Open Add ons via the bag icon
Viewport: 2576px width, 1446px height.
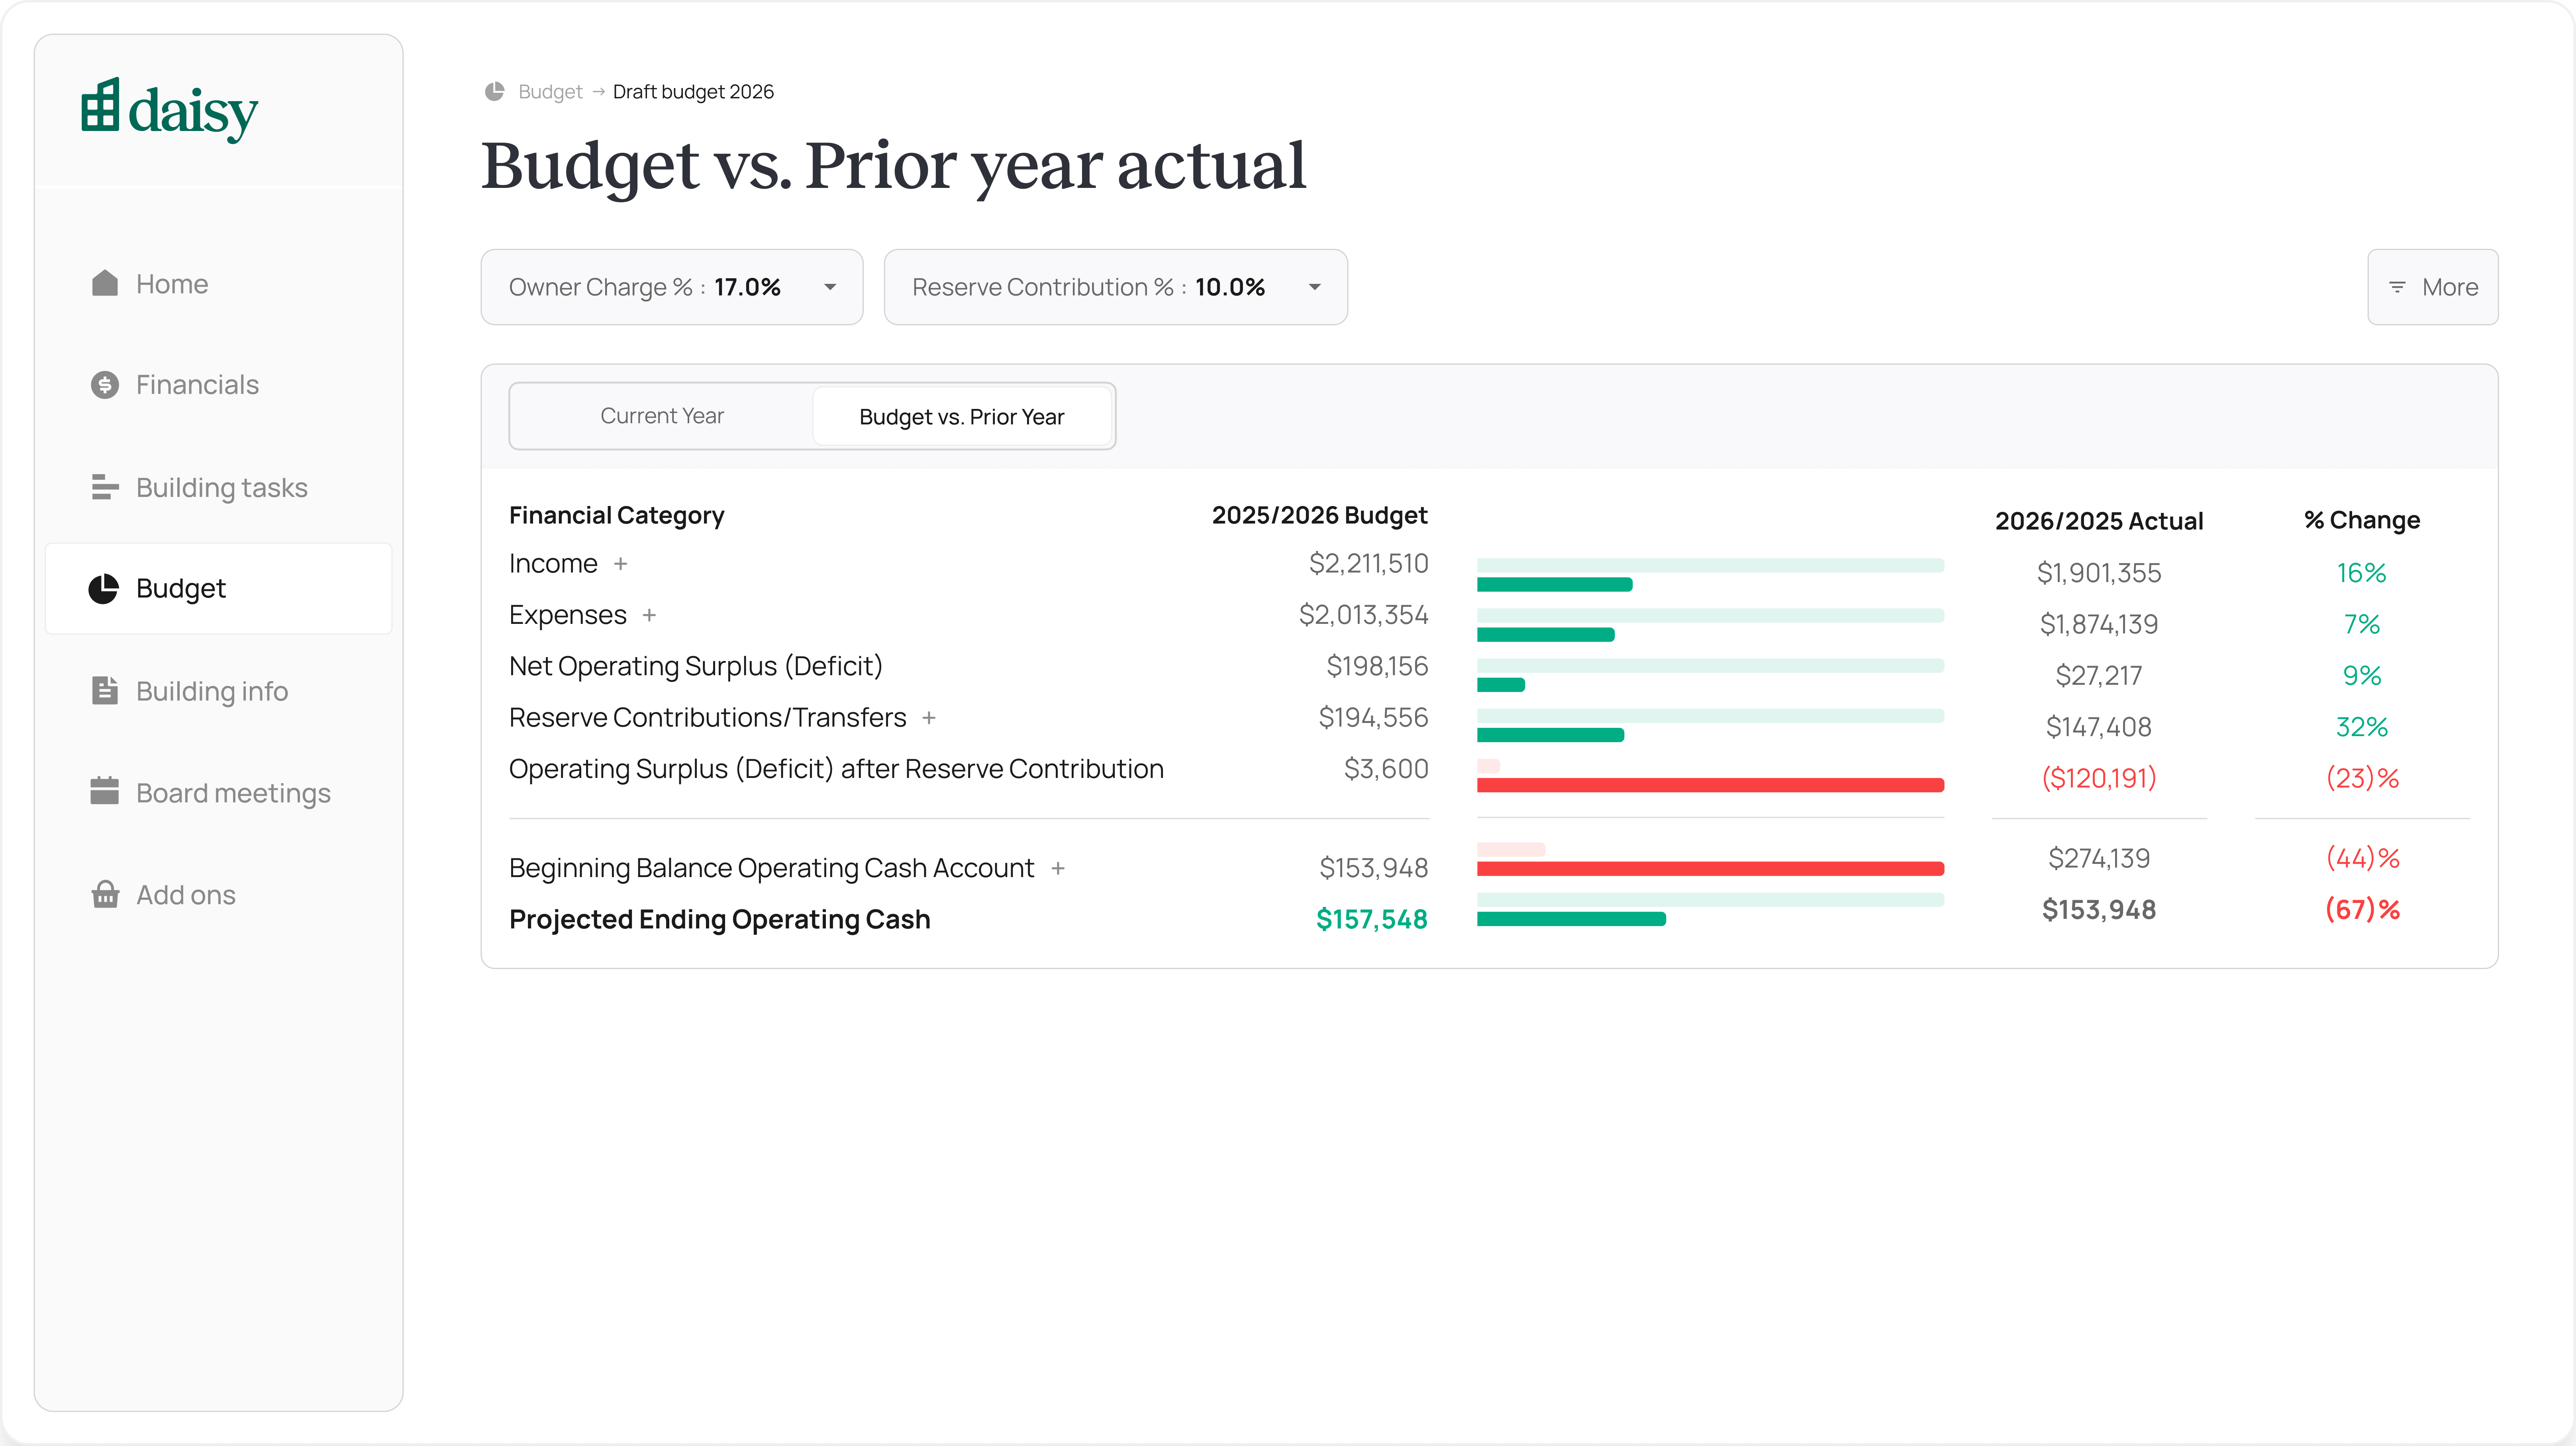click(105, 894)
